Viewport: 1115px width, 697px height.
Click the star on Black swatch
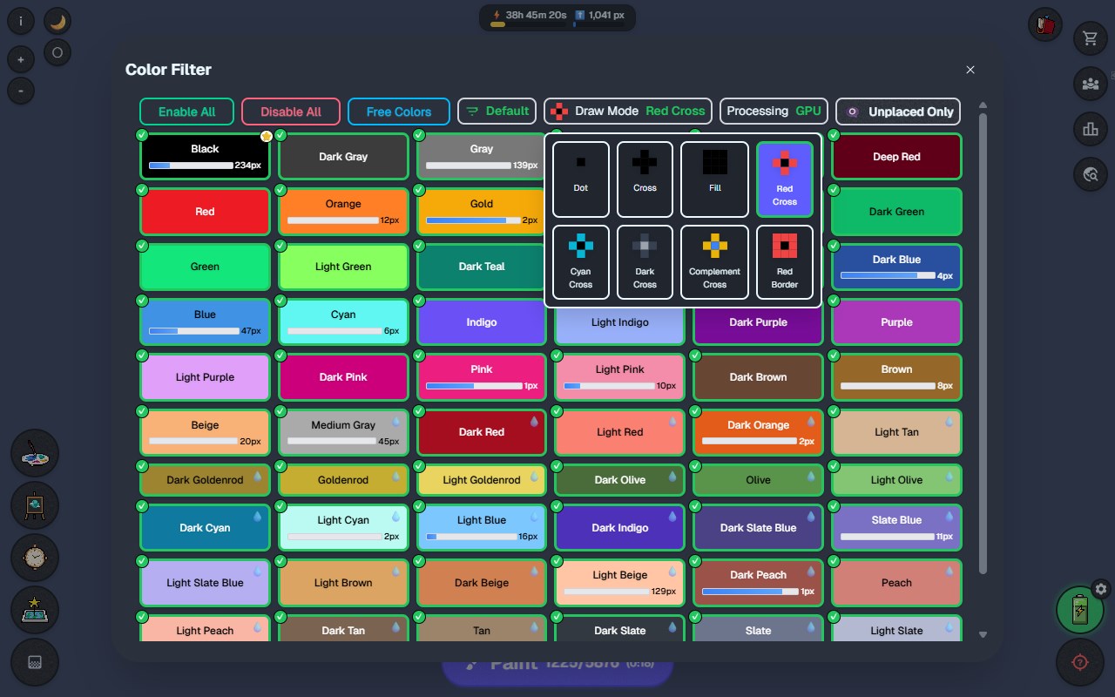coord(267,136)
